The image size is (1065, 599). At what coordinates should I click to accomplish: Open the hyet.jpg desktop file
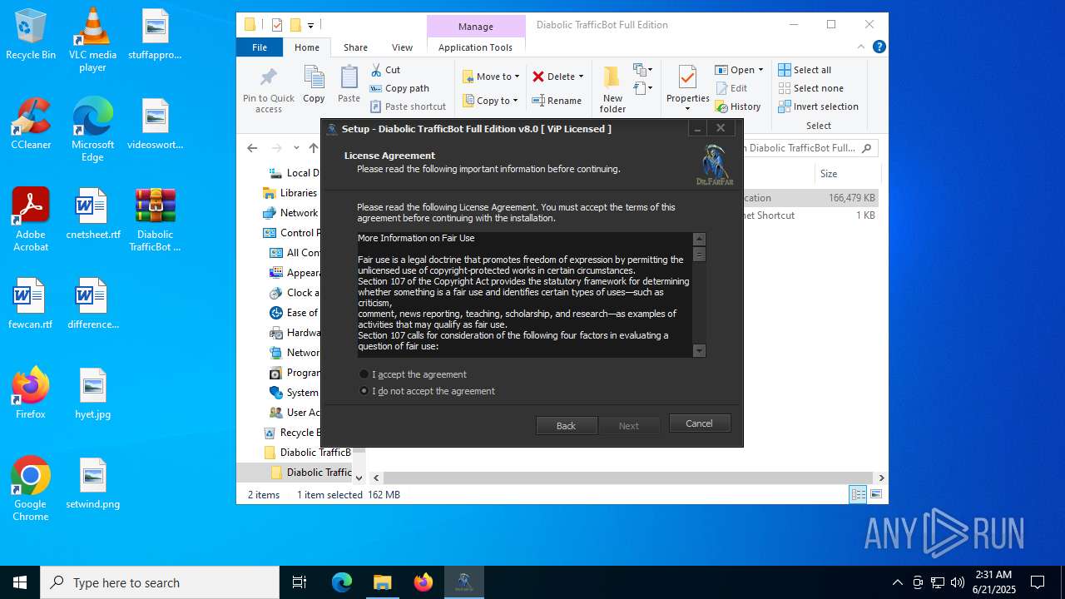pyautogui.click(x=92, y=394)
